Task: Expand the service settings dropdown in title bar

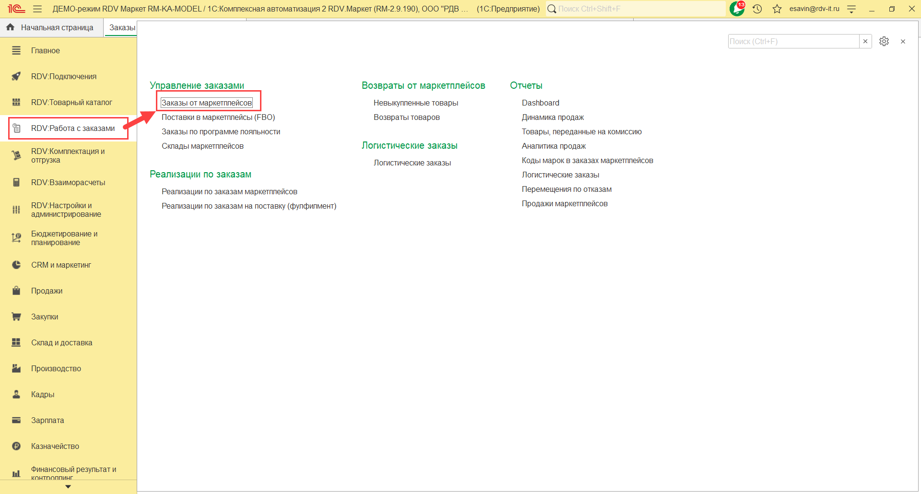Action: click(x=851, y=9)
